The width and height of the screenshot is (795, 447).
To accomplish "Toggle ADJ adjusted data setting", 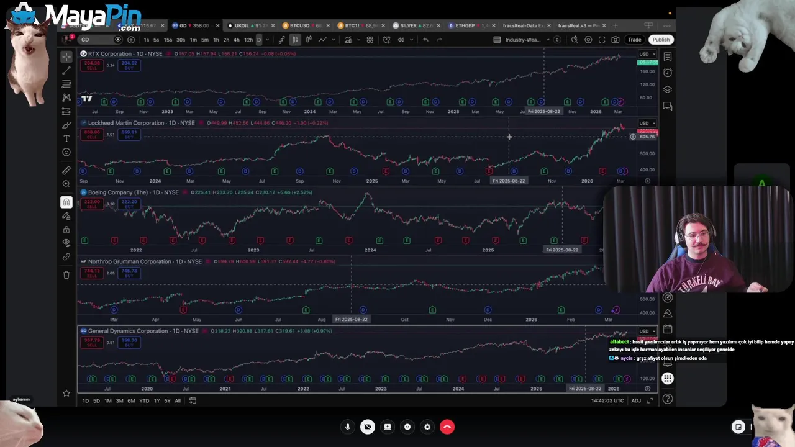I will [636, 400].
